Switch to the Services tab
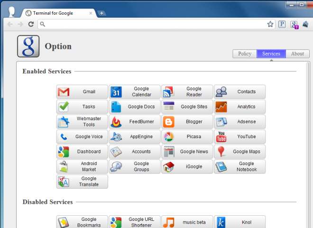The height and width of the screenshot is (228, 313). 271,54
